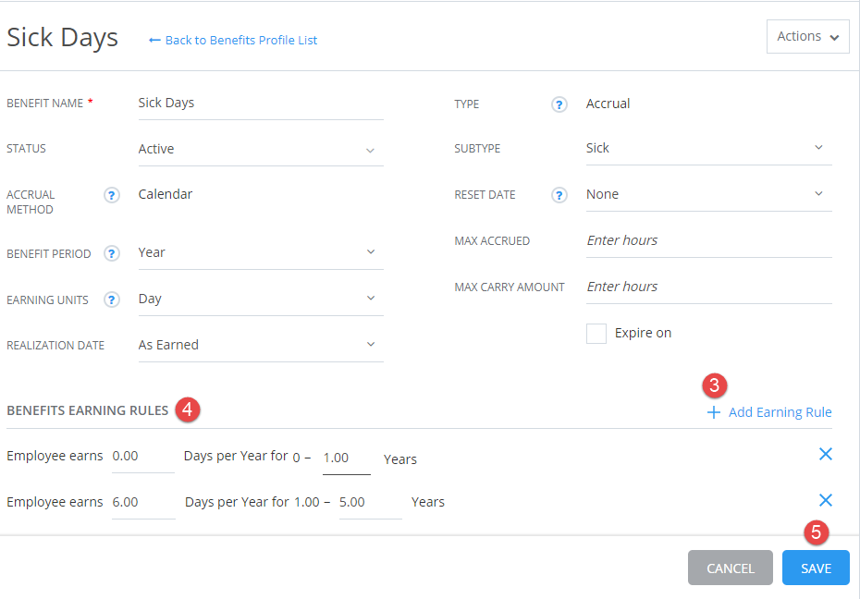This screenshot has width=860, height=599.
Task: Select the Calendar accrual method text
Action: click(166, 194)
